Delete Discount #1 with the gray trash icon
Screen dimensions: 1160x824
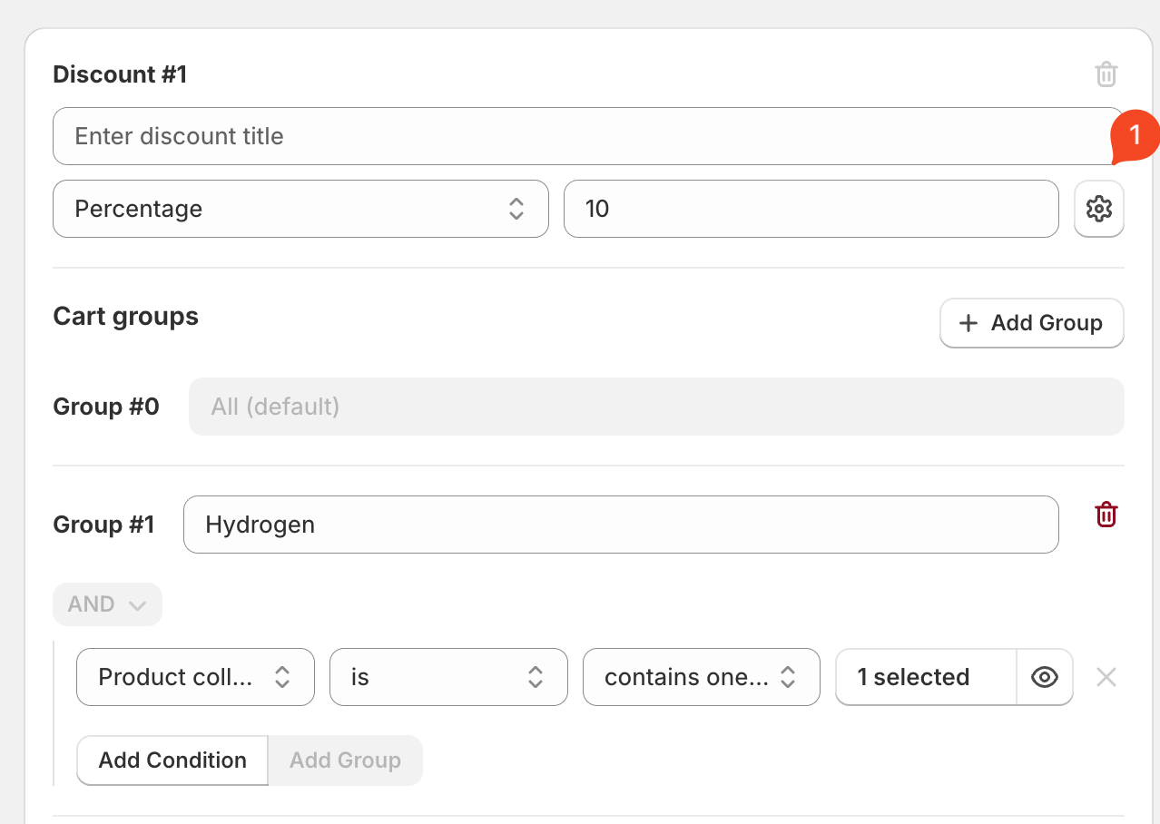(x=1106, y=74)
